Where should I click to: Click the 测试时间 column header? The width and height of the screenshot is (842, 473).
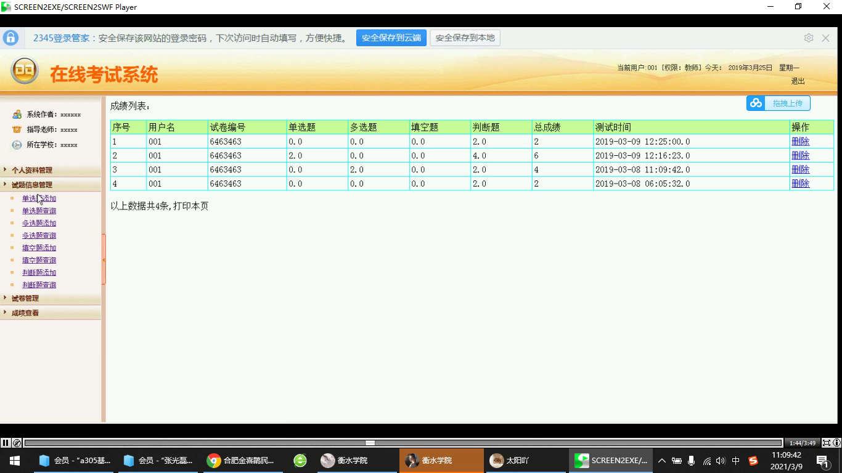(692, 127)
